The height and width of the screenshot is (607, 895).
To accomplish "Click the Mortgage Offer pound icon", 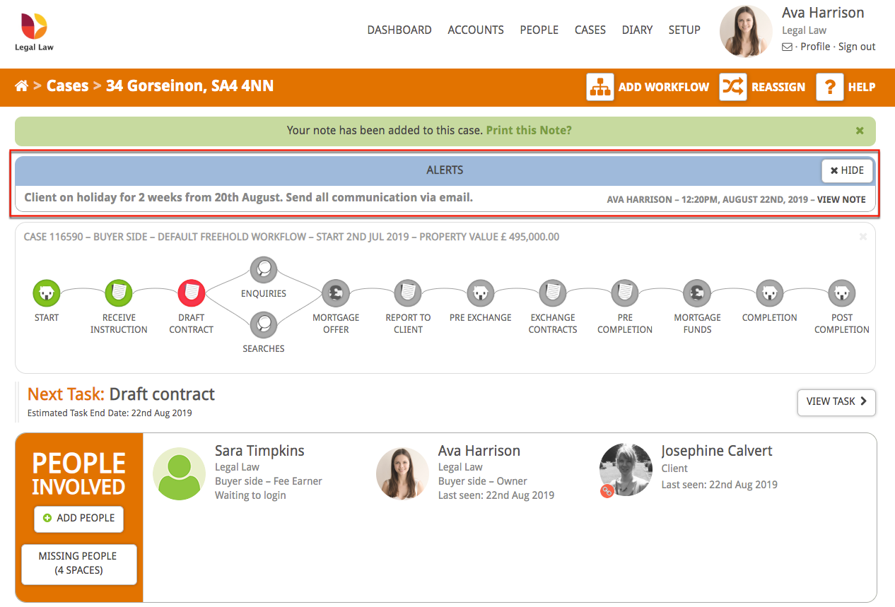I will [336, 293].
